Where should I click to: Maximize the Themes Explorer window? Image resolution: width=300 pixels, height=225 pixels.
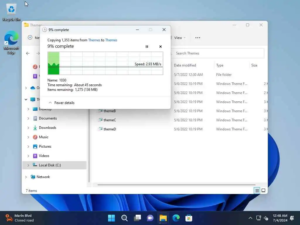(x=247, y=25)
